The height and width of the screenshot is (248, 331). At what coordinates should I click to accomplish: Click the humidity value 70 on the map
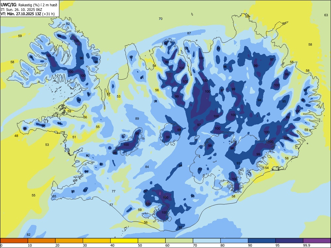point(161,19)
